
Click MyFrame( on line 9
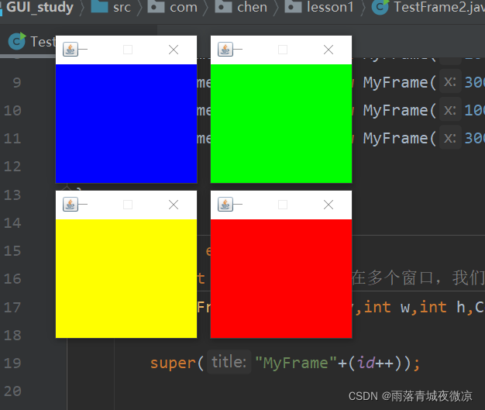coord(400,83)
